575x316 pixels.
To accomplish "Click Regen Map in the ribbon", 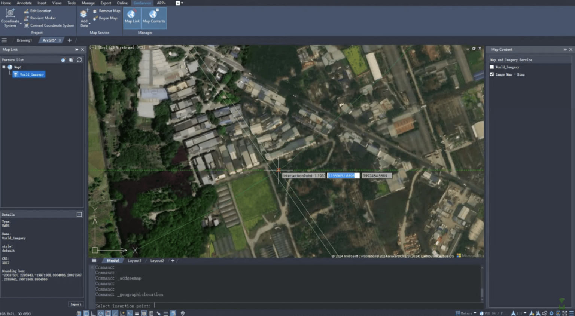I will click(107, 18).
